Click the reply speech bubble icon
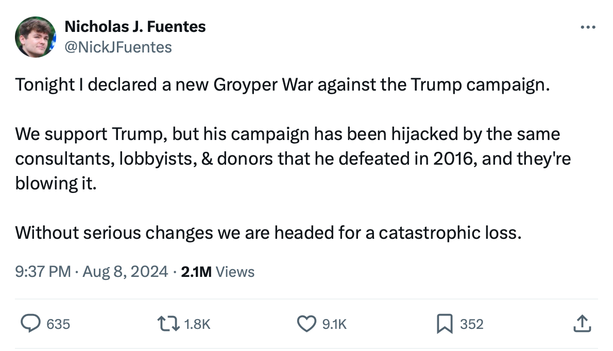Viewport: 613px width, 351px height. click(30, 324)
